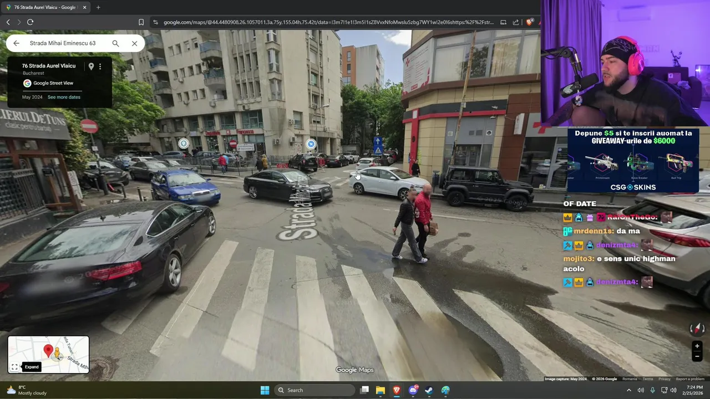Open the weather widget showing 8°C
Image resolution: width=710 pixels, height=399 pixels.
coord(26,390)
